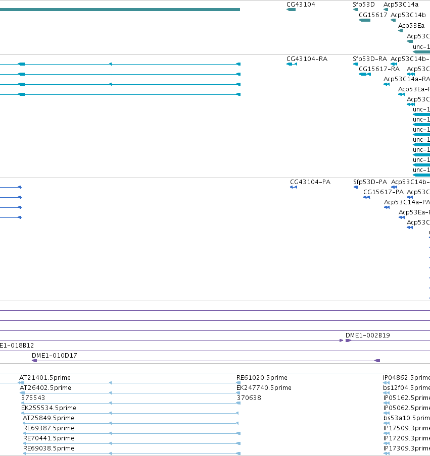Click the Acp53Ea-R transcript label

pyautogui.click(x=414, y=89)
